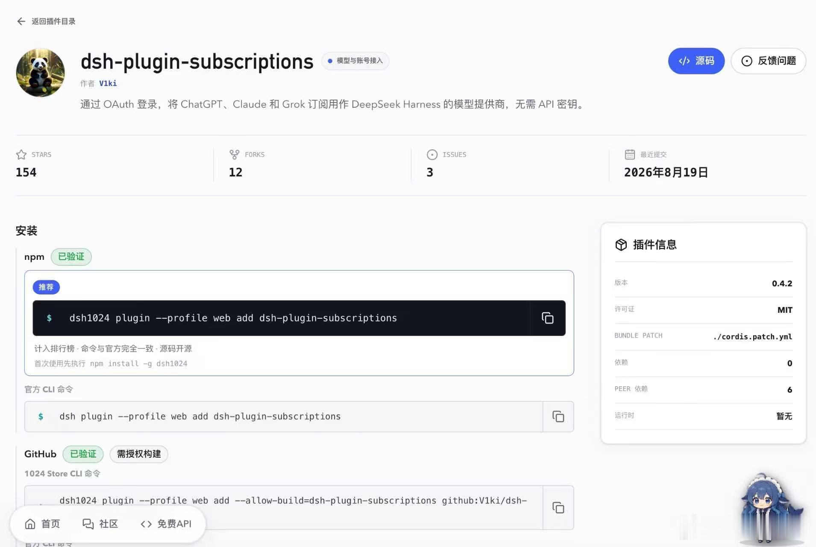Click the 已验证 badge next to GitHub

[x=83, y=454]
